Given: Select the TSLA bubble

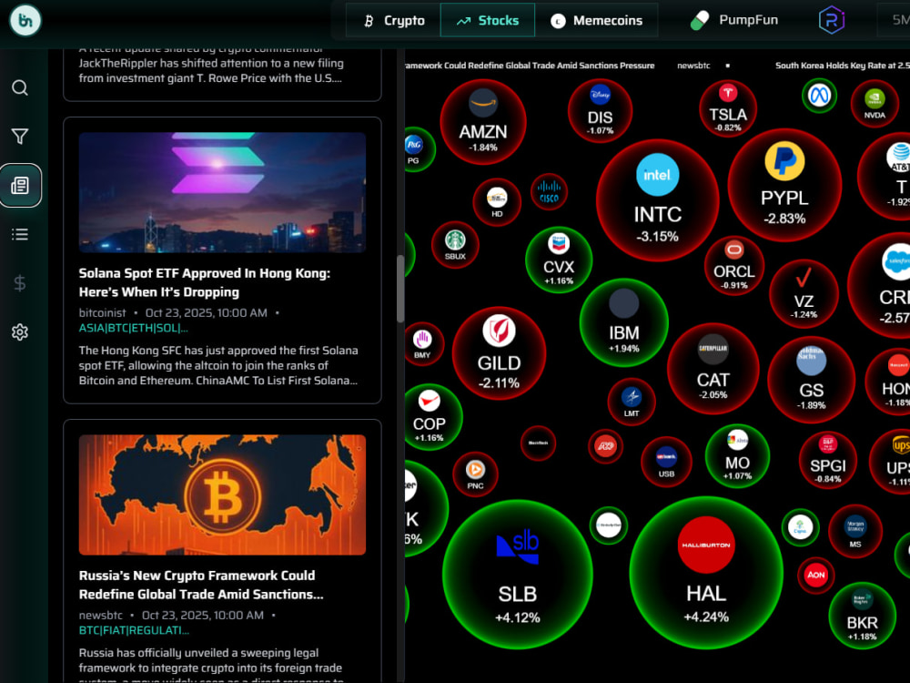Looking at the screenshot, I should 728,108.
